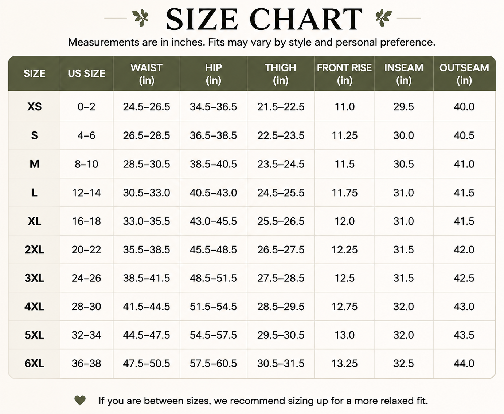Click the M waist value 28.5–30.5
504x414 pixels.
click(146, 164)
